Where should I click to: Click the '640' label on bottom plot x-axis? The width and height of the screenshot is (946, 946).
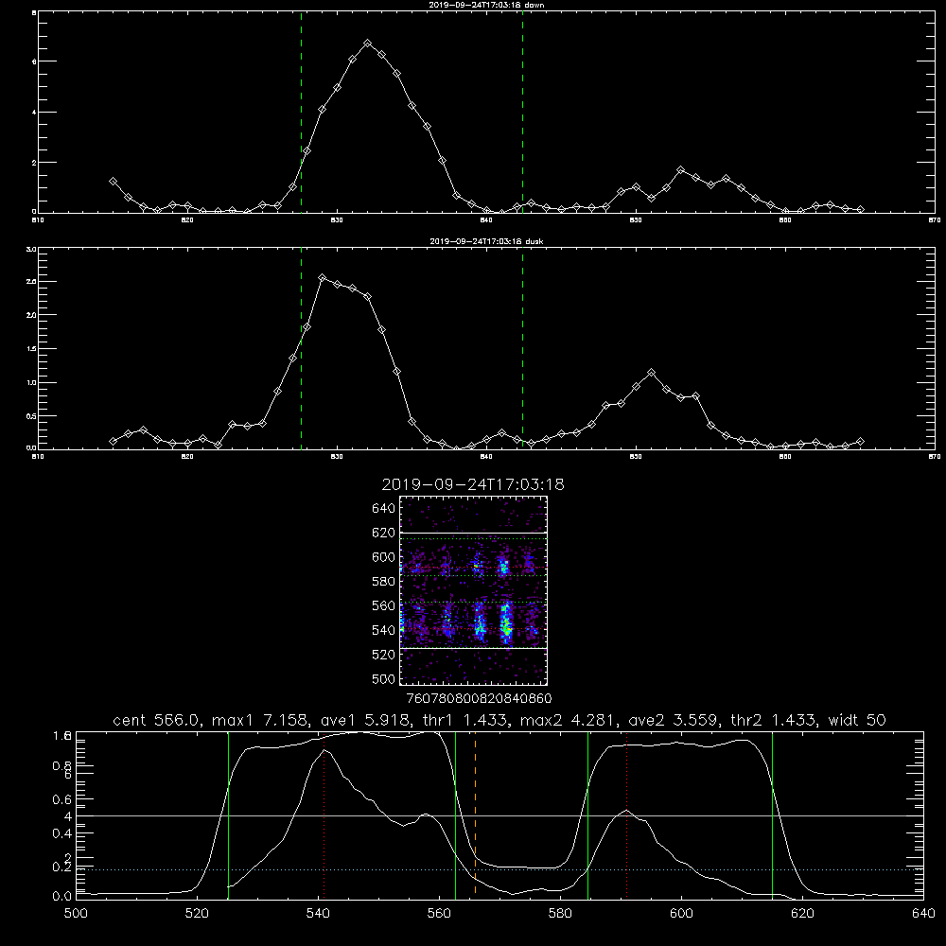pyautogui.click(x=923, y=914)
